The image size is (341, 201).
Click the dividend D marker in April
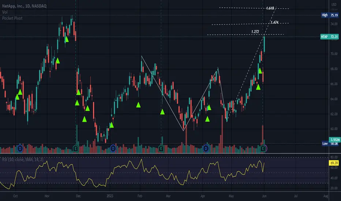pyautogui.click(x=206, y=149)
